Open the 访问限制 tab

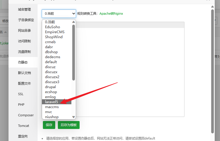tap(24, 41)
